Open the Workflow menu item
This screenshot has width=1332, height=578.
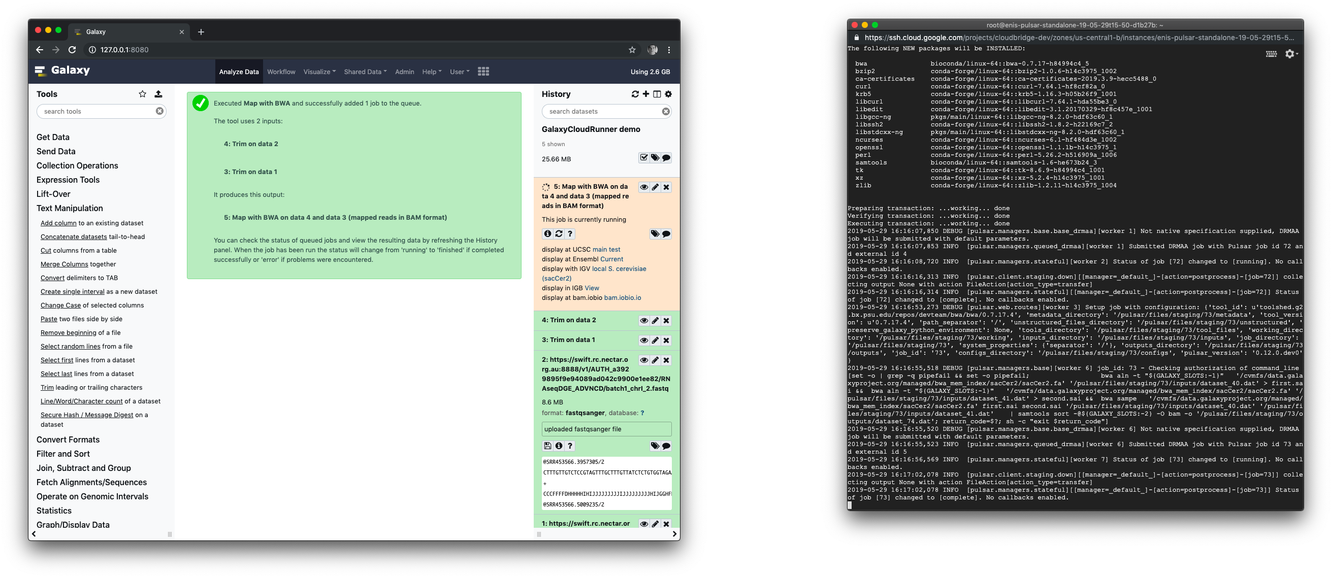click(x=281, y=72)
